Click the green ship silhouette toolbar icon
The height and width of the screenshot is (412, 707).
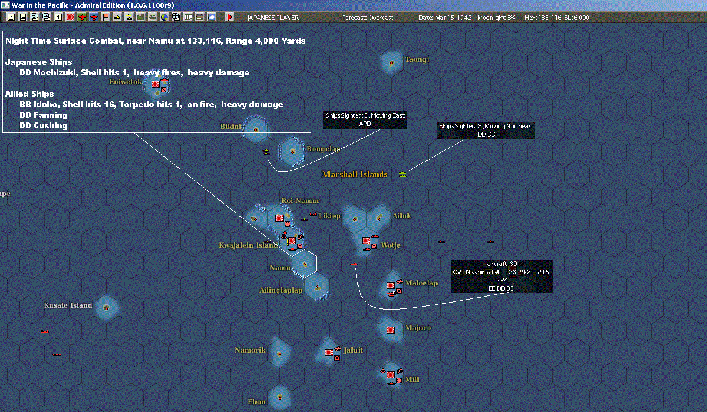(152, 17)
